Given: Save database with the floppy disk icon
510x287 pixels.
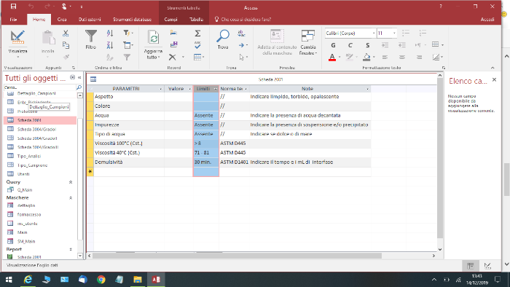Looking at the screenshot, I should pos(13,6).
